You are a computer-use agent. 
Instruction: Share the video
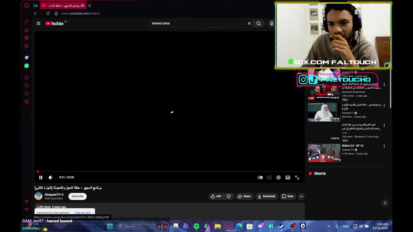244,196
